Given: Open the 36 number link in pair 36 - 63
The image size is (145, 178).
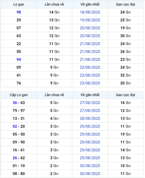Looking at the screenshot, I should 15,103.
